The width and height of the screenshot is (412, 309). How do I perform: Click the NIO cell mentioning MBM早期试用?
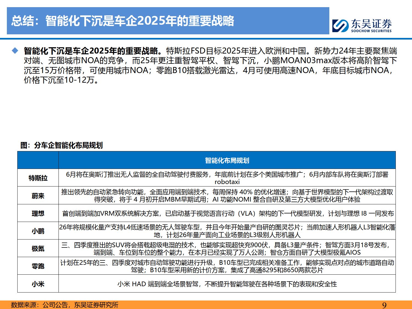pos(227,196)
